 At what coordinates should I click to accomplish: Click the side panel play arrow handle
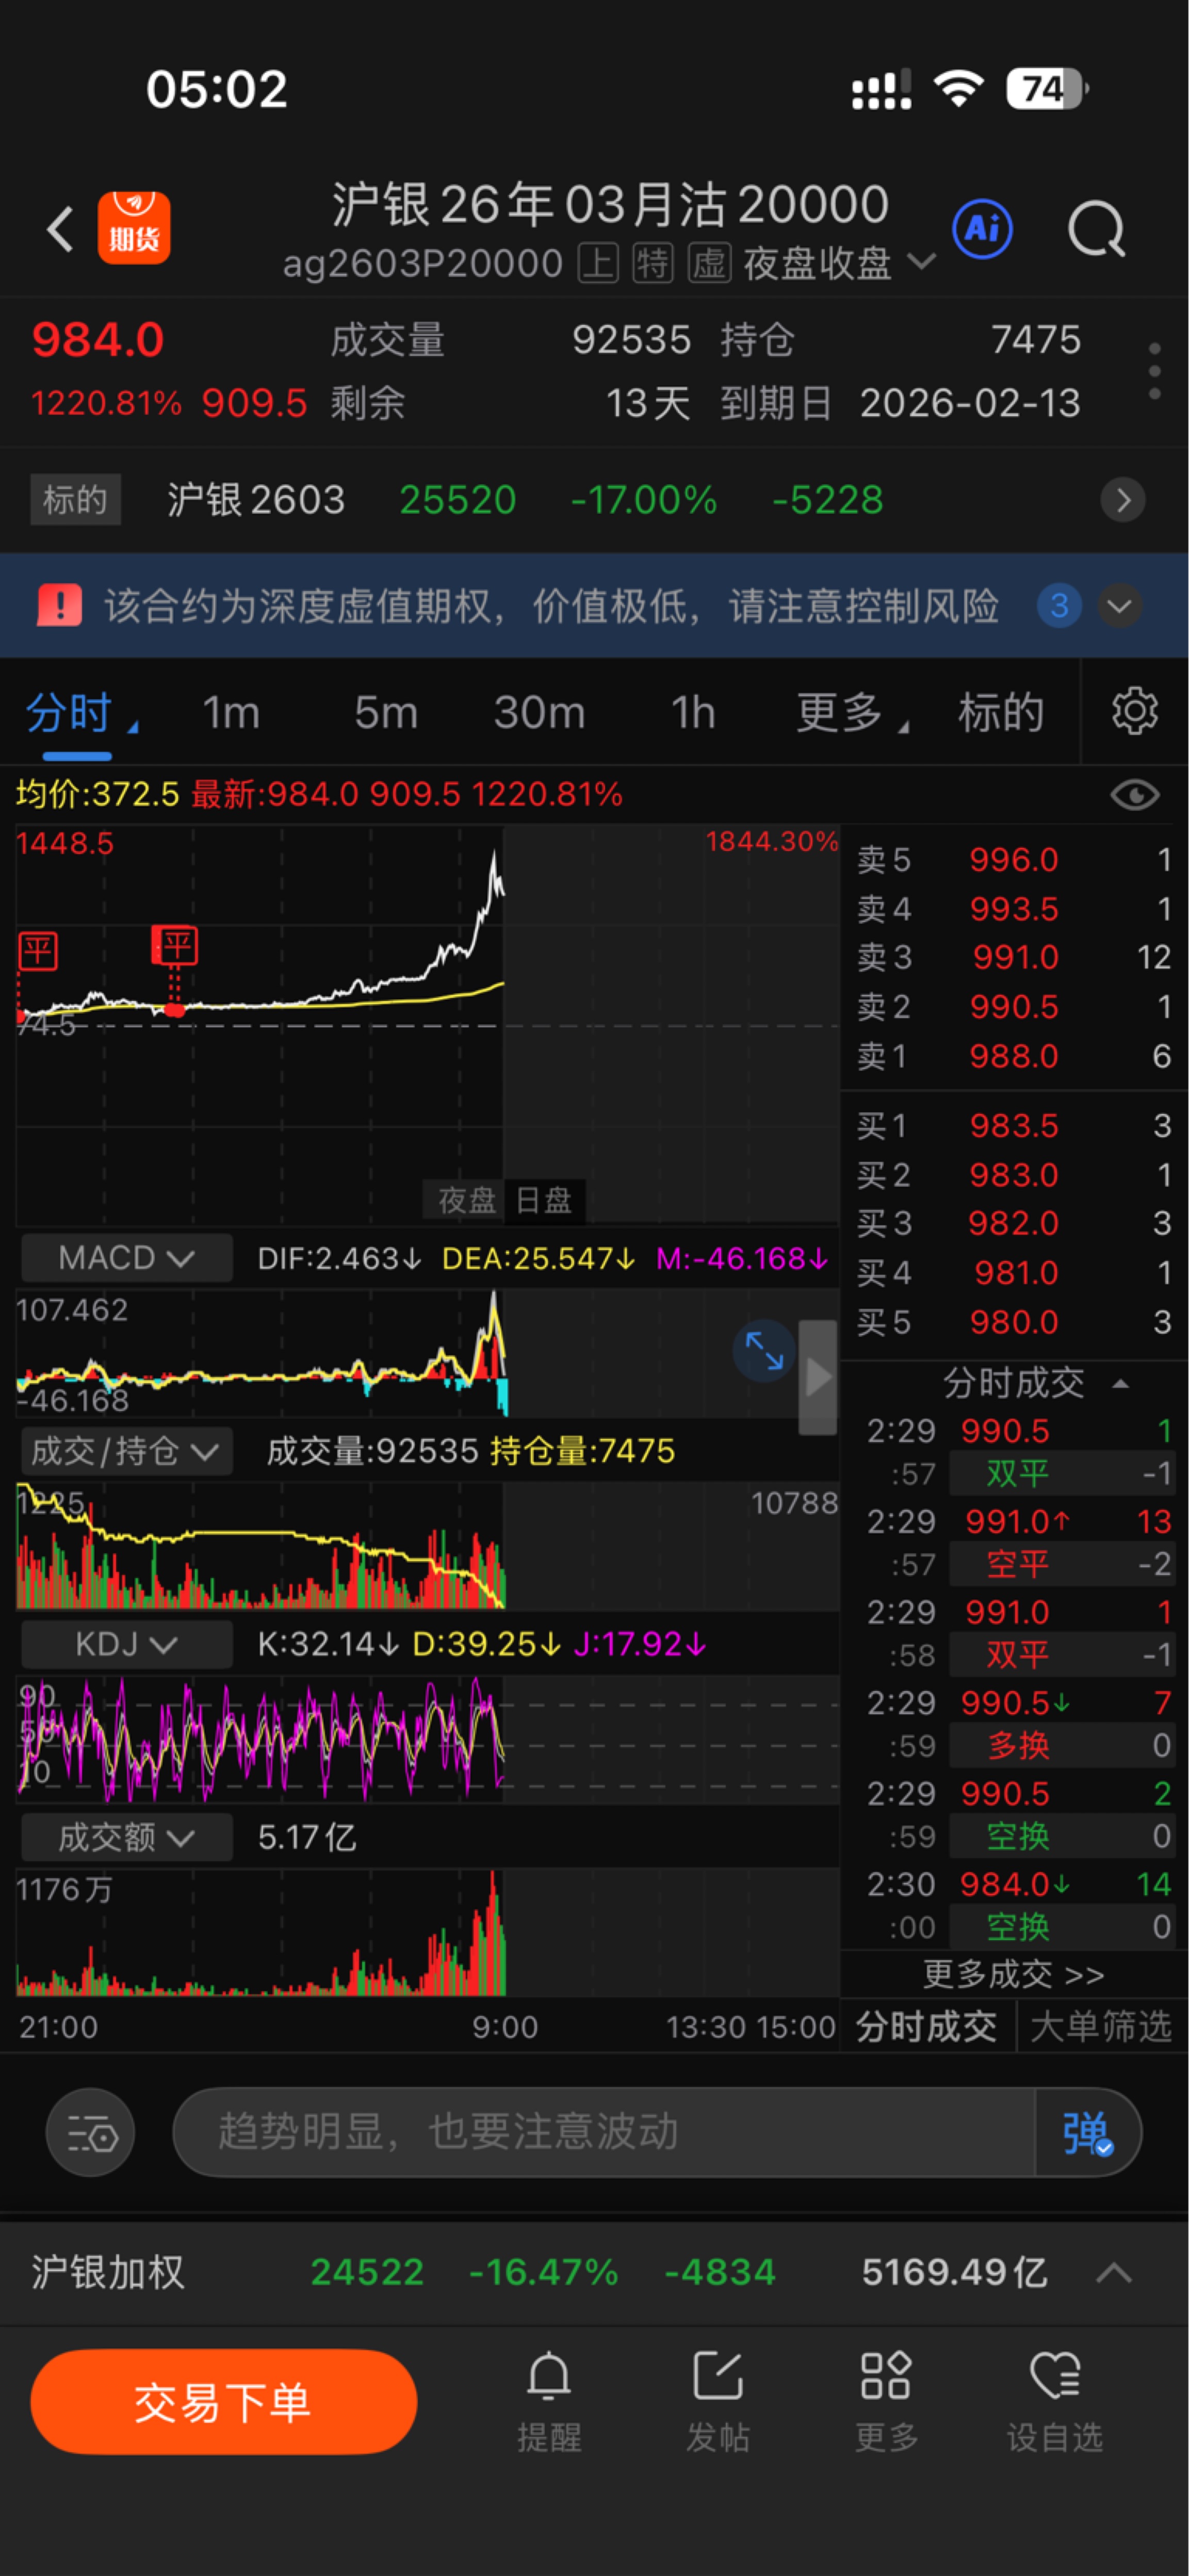[x=818, y=1377]
